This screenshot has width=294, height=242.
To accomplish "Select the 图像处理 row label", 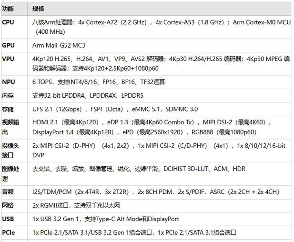I will pyautogui.click(x=10, y=173).
